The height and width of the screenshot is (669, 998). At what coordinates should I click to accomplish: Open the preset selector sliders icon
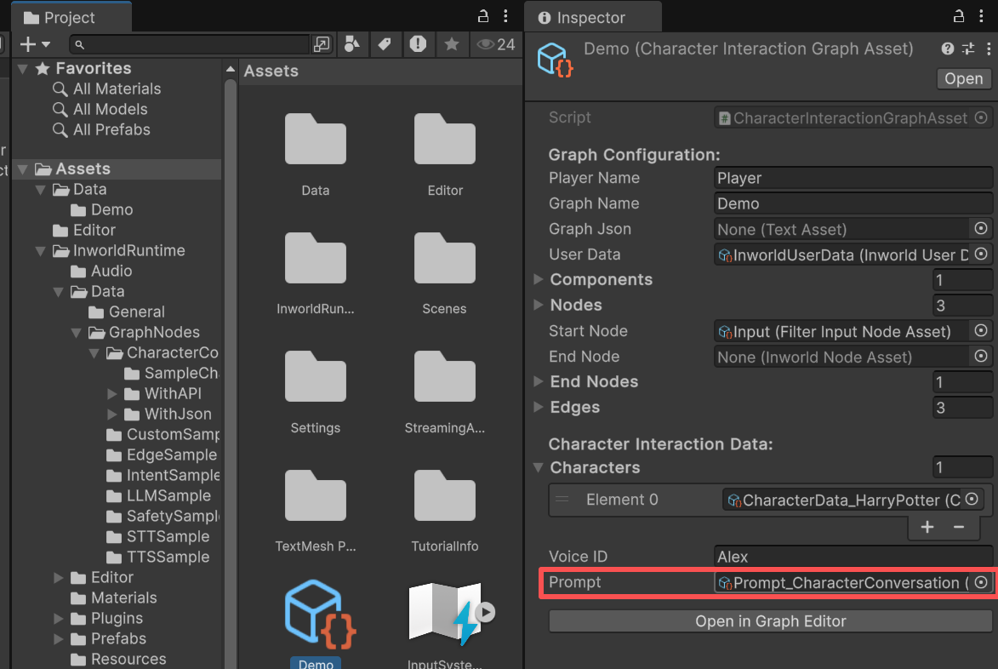[x=968, y=49]
